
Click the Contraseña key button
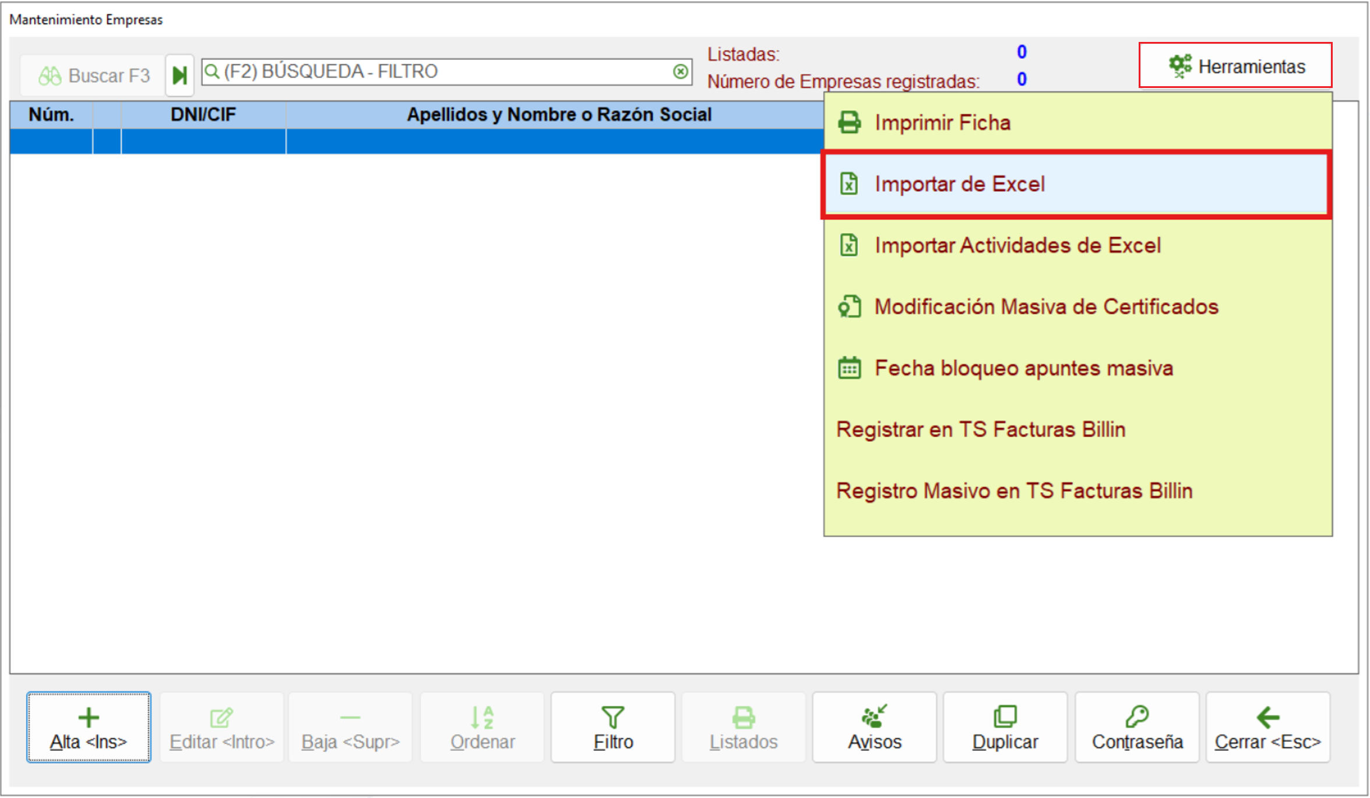click(1137, 727)
